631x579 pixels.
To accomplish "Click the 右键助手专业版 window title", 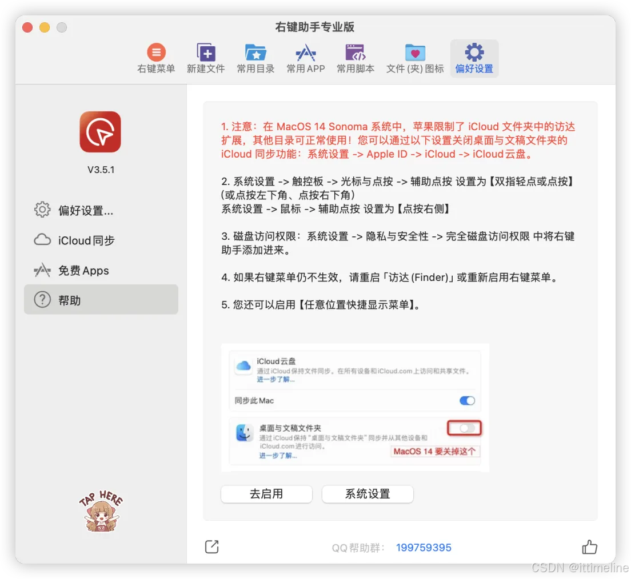I will (315, 27).
